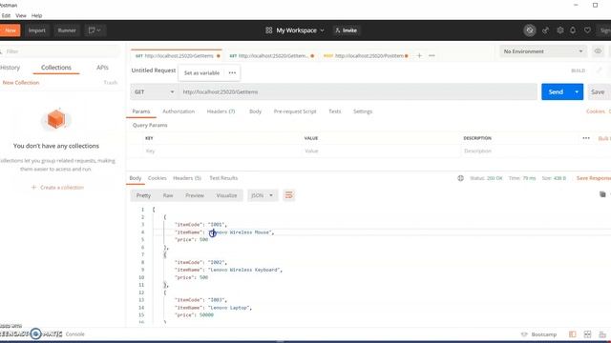Click the network globe icon near Status

[x=460, y=178]
